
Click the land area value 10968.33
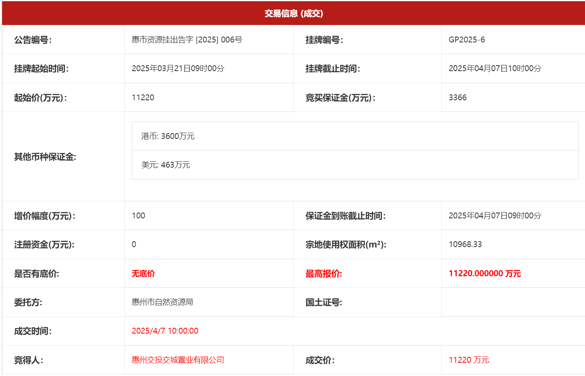[465, 244]
